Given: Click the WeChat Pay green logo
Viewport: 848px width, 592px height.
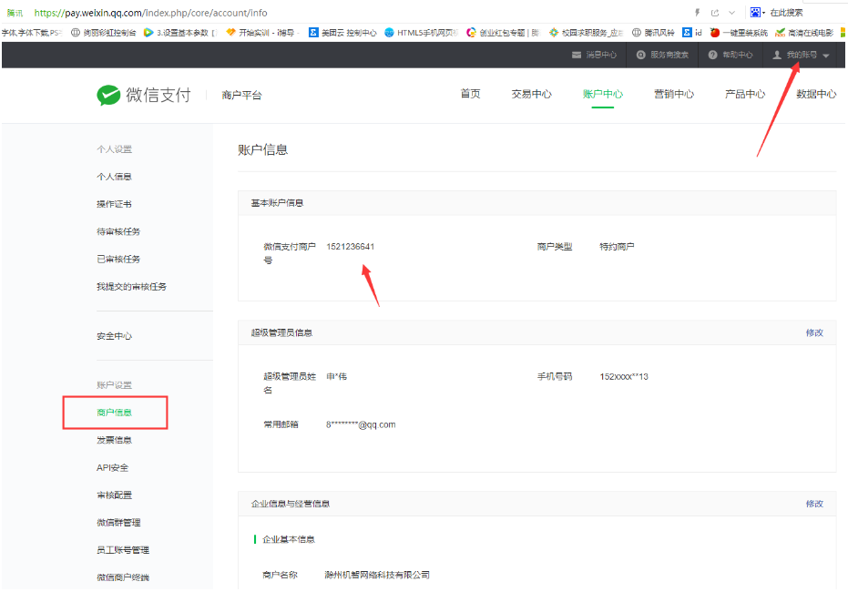Looking at the screenshot, I should (108, 95).
